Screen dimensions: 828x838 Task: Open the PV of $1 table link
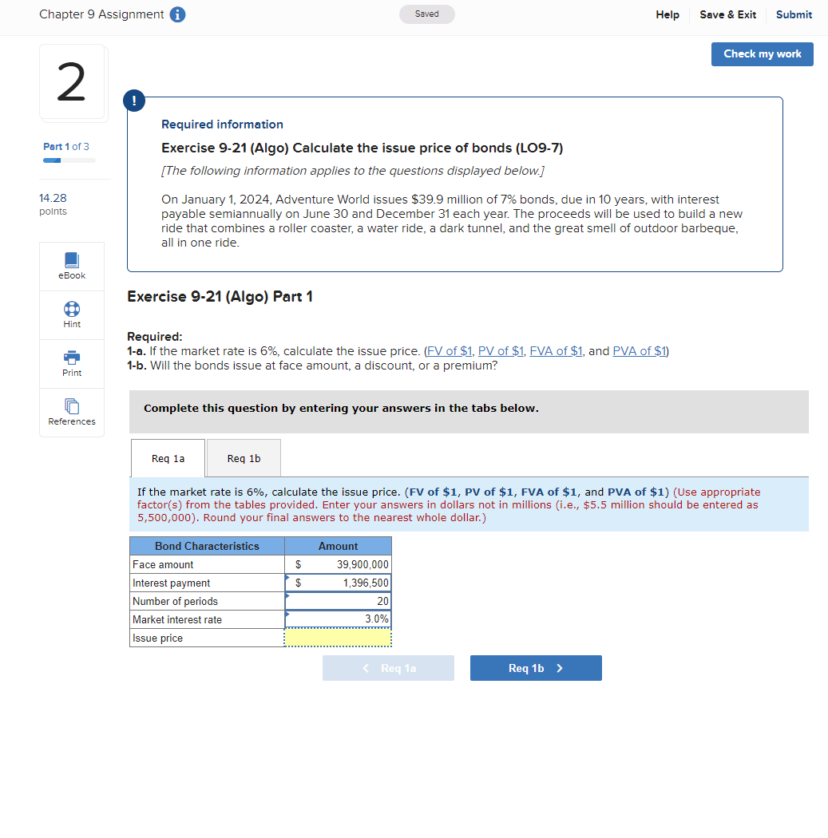pos(501,350)
